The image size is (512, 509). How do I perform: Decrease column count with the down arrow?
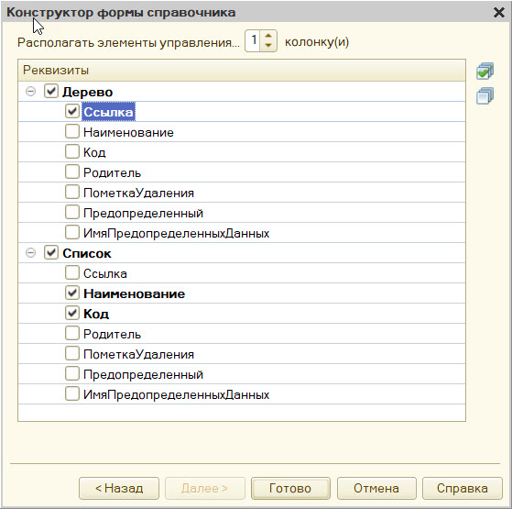pos(268,46)
